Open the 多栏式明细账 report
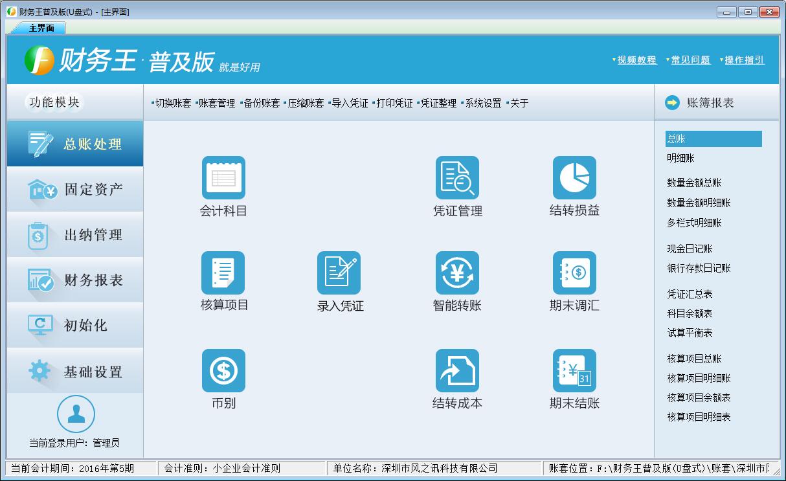Viewport: 786px width, 481px height. click(x=694, y=223)
